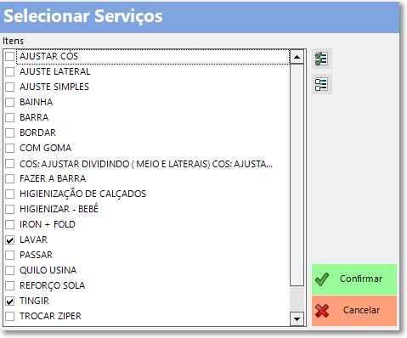The image size is (407, 338).
Task: Select the AJUSTAR CÓS text label
Action: [48, 56]
